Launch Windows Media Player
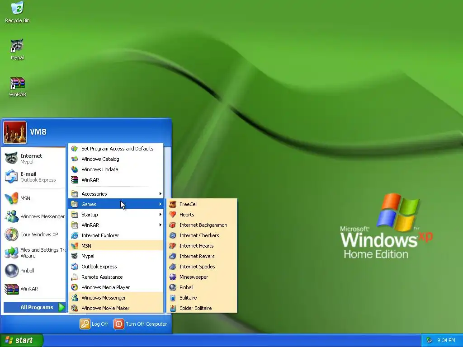The height and width of the screenshot is (347, 463). [x=116, y=287]
